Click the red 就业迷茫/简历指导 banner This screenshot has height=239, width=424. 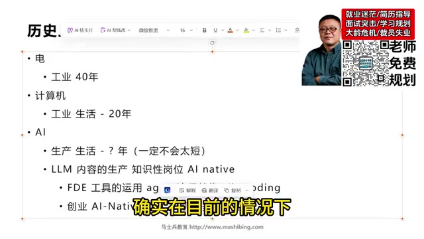(x=378, y=24)
